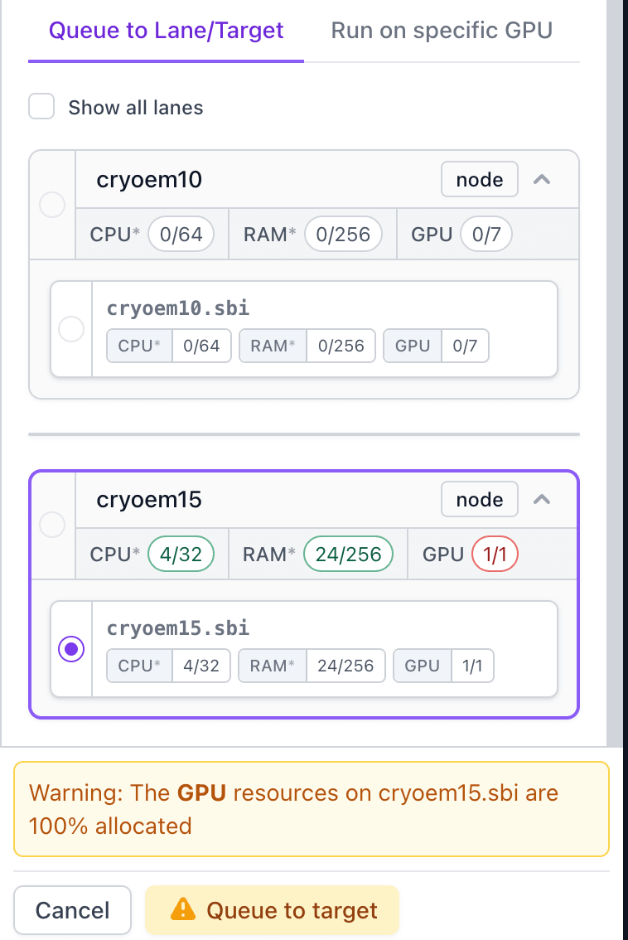The height and width of the screenshot is (940, 628).
Task: Click the warning triangle icon
Action: click(182, 910)
